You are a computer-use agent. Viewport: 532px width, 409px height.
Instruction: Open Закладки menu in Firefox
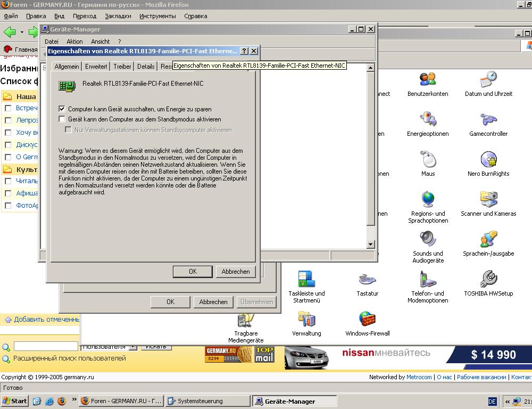[x=118, y=16]
